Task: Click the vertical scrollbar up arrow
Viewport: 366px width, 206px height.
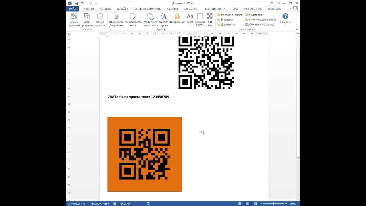Action: pos(298,34)
